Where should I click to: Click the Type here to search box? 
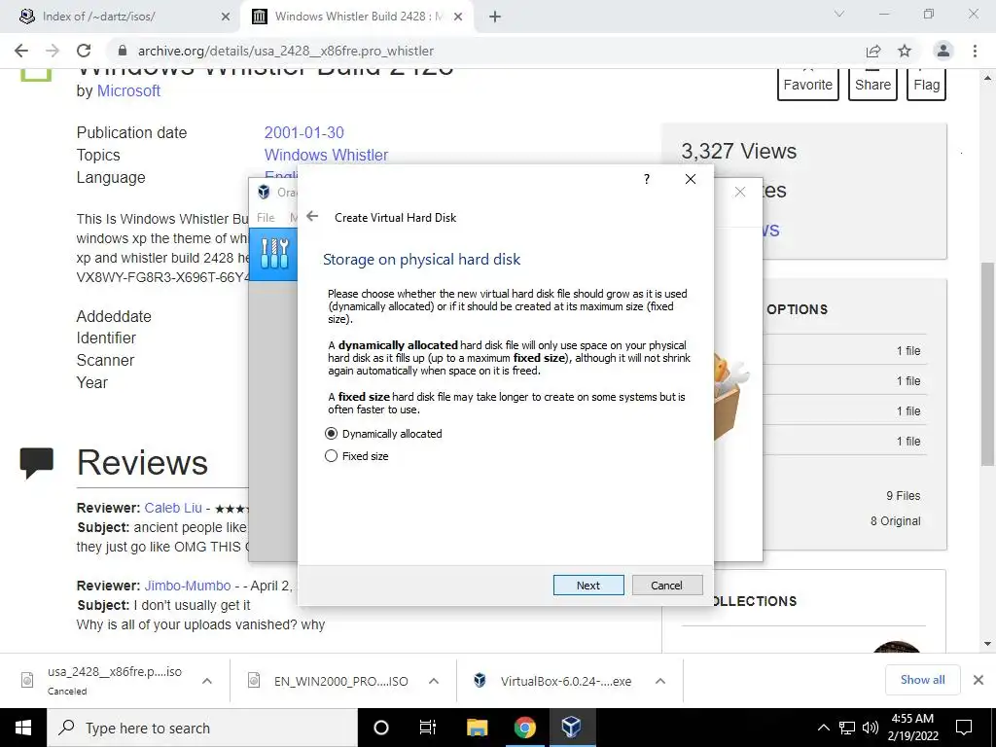[202, 728]
